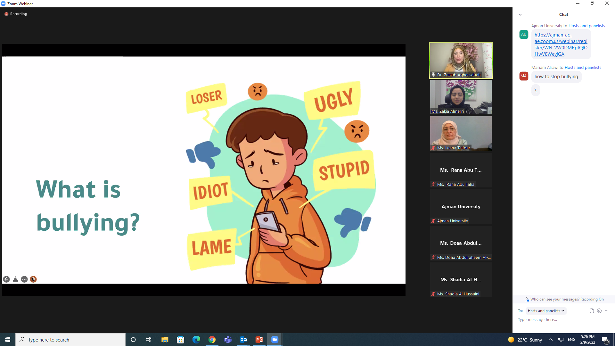Click the pointer cone icon on slide

pos(15,279)
